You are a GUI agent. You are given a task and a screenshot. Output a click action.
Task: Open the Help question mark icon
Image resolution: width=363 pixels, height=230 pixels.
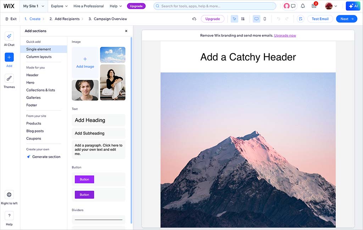(x=9, y=216)
